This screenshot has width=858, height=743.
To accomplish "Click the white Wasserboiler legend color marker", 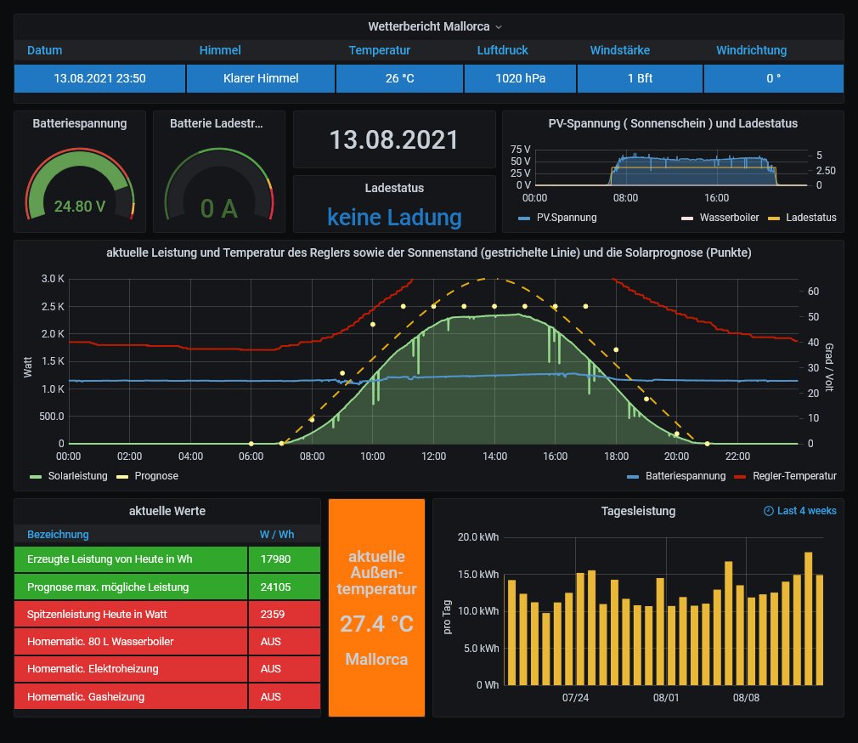I will click(x=686, y=218).
